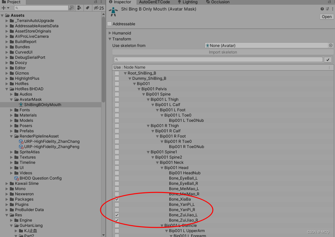Open the Inspector preset sliders icon
Screen dimensions: 335x237
(327, 9)
